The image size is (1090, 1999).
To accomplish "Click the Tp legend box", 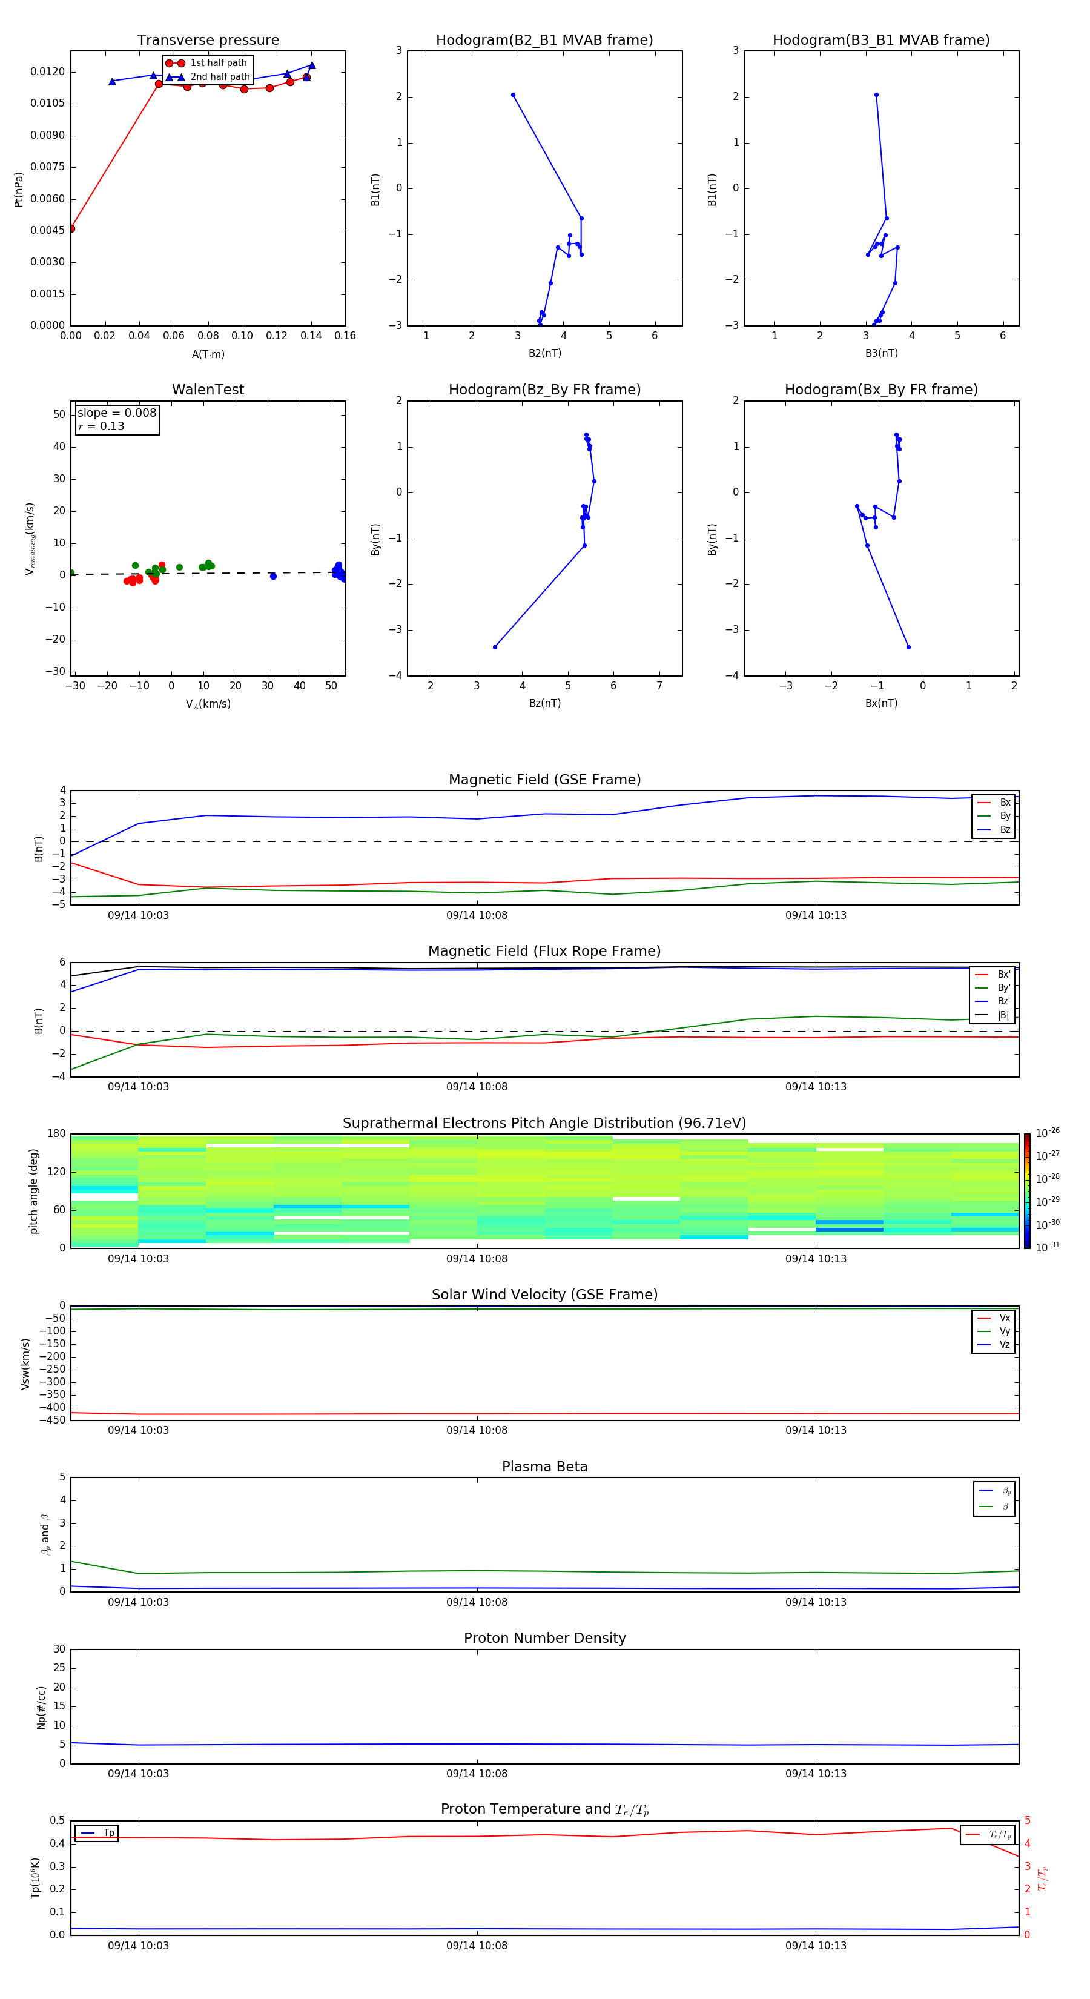I will 97,1833.
